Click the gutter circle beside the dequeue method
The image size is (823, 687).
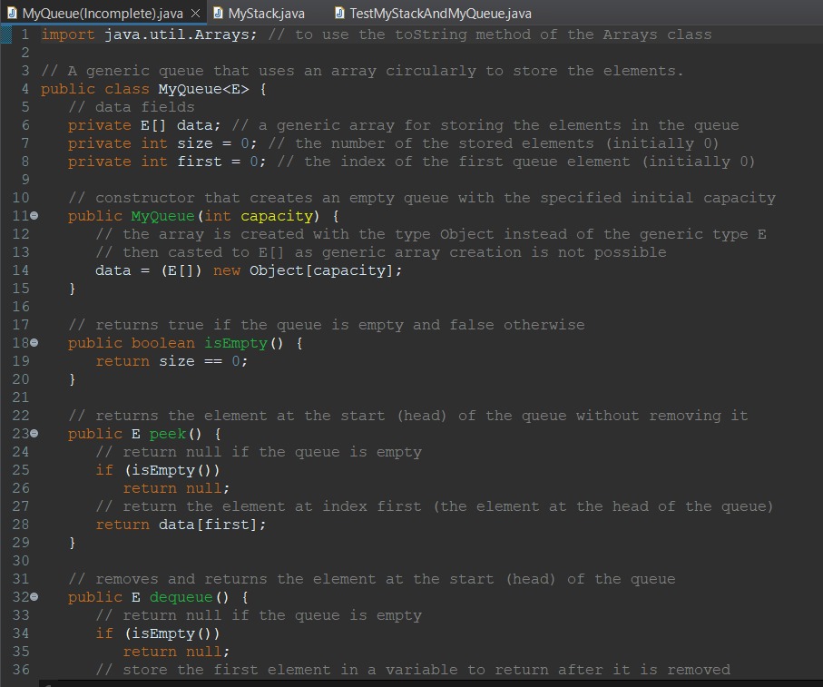tap(33, 596)
